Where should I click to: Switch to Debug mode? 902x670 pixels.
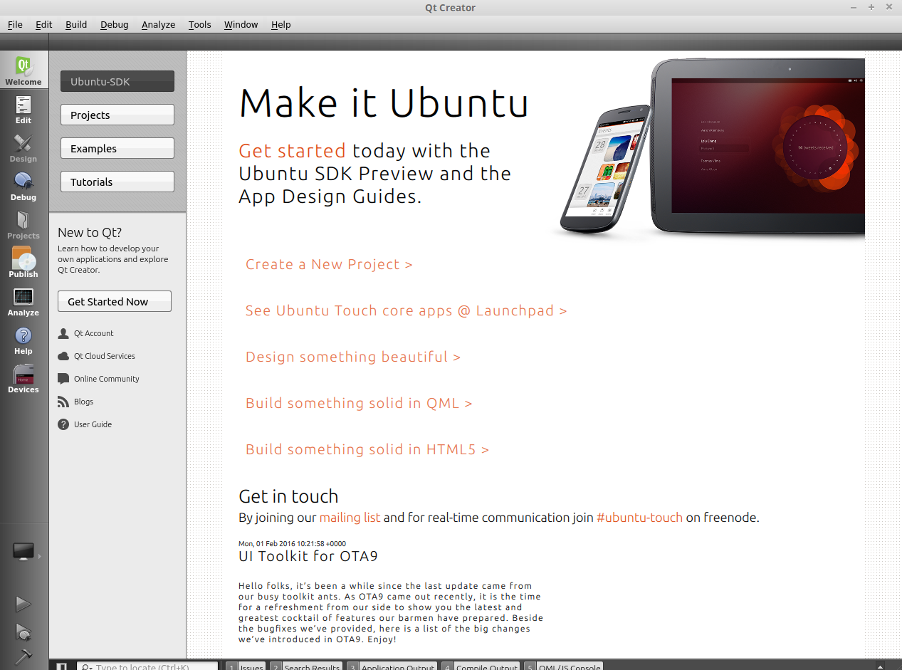[x=23, y=186]
